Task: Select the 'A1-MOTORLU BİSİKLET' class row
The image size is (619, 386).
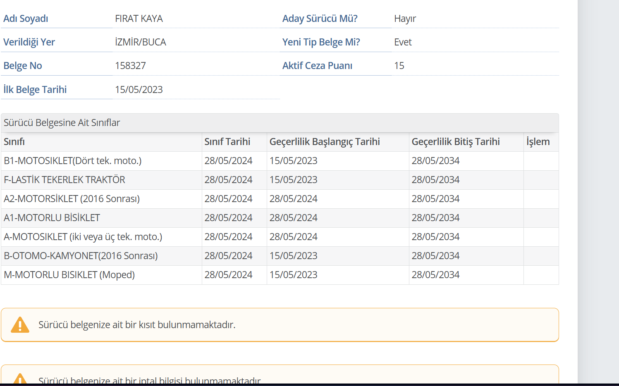Action: coord(280,218)
